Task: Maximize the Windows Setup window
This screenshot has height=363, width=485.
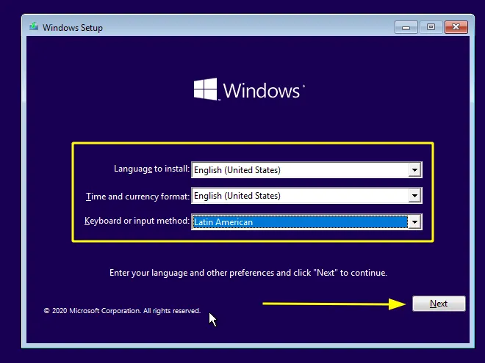Action: click(431, 27)
